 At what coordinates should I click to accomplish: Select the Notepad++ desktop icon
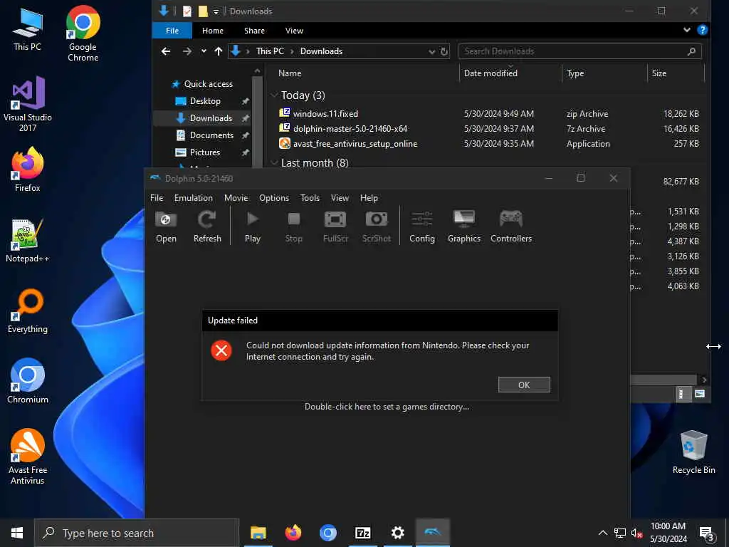[28, 241]
